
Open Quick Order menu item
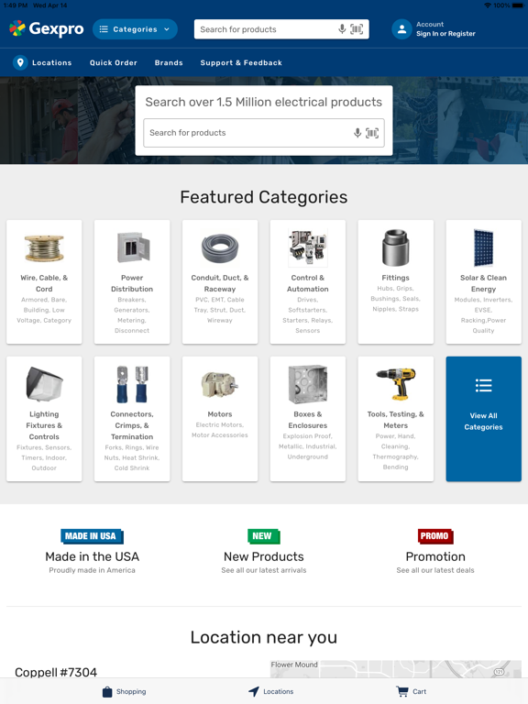113,63
